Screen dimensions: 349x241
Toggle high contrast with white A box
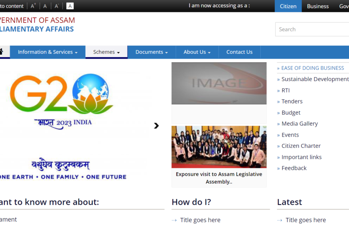[x=70, y=6]
